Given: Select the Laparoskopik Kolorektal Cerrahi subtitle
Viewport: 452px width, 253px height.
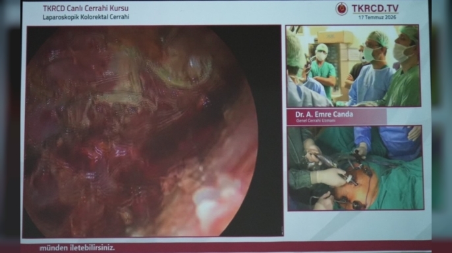Looking at the screenshot, I should click(86, 17).
